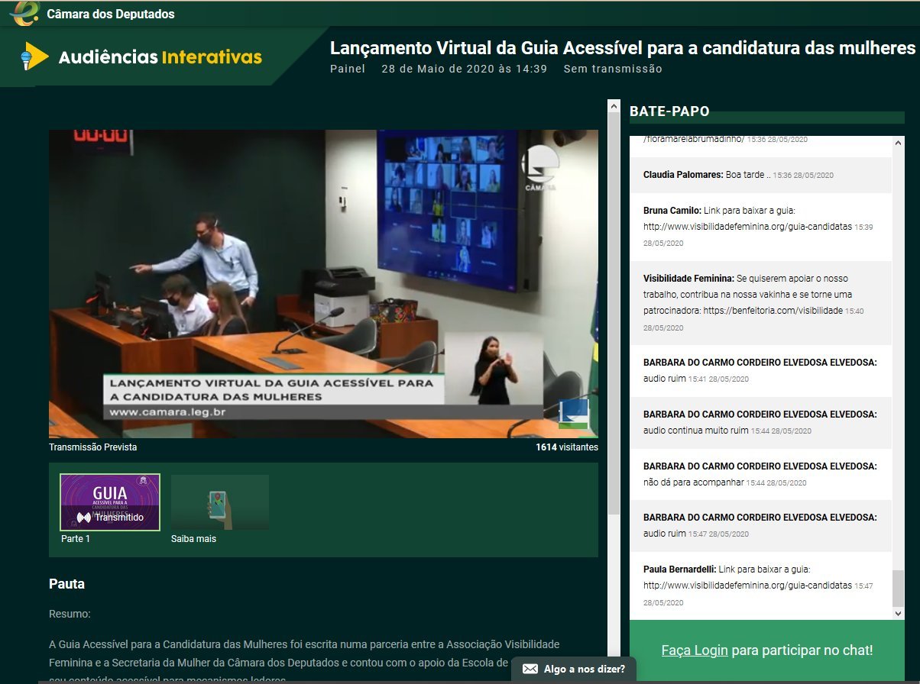This screenshot has height=684, width=920.
Task: Click the 'Claudia Palomares' chat name
Action: point(683,175)
